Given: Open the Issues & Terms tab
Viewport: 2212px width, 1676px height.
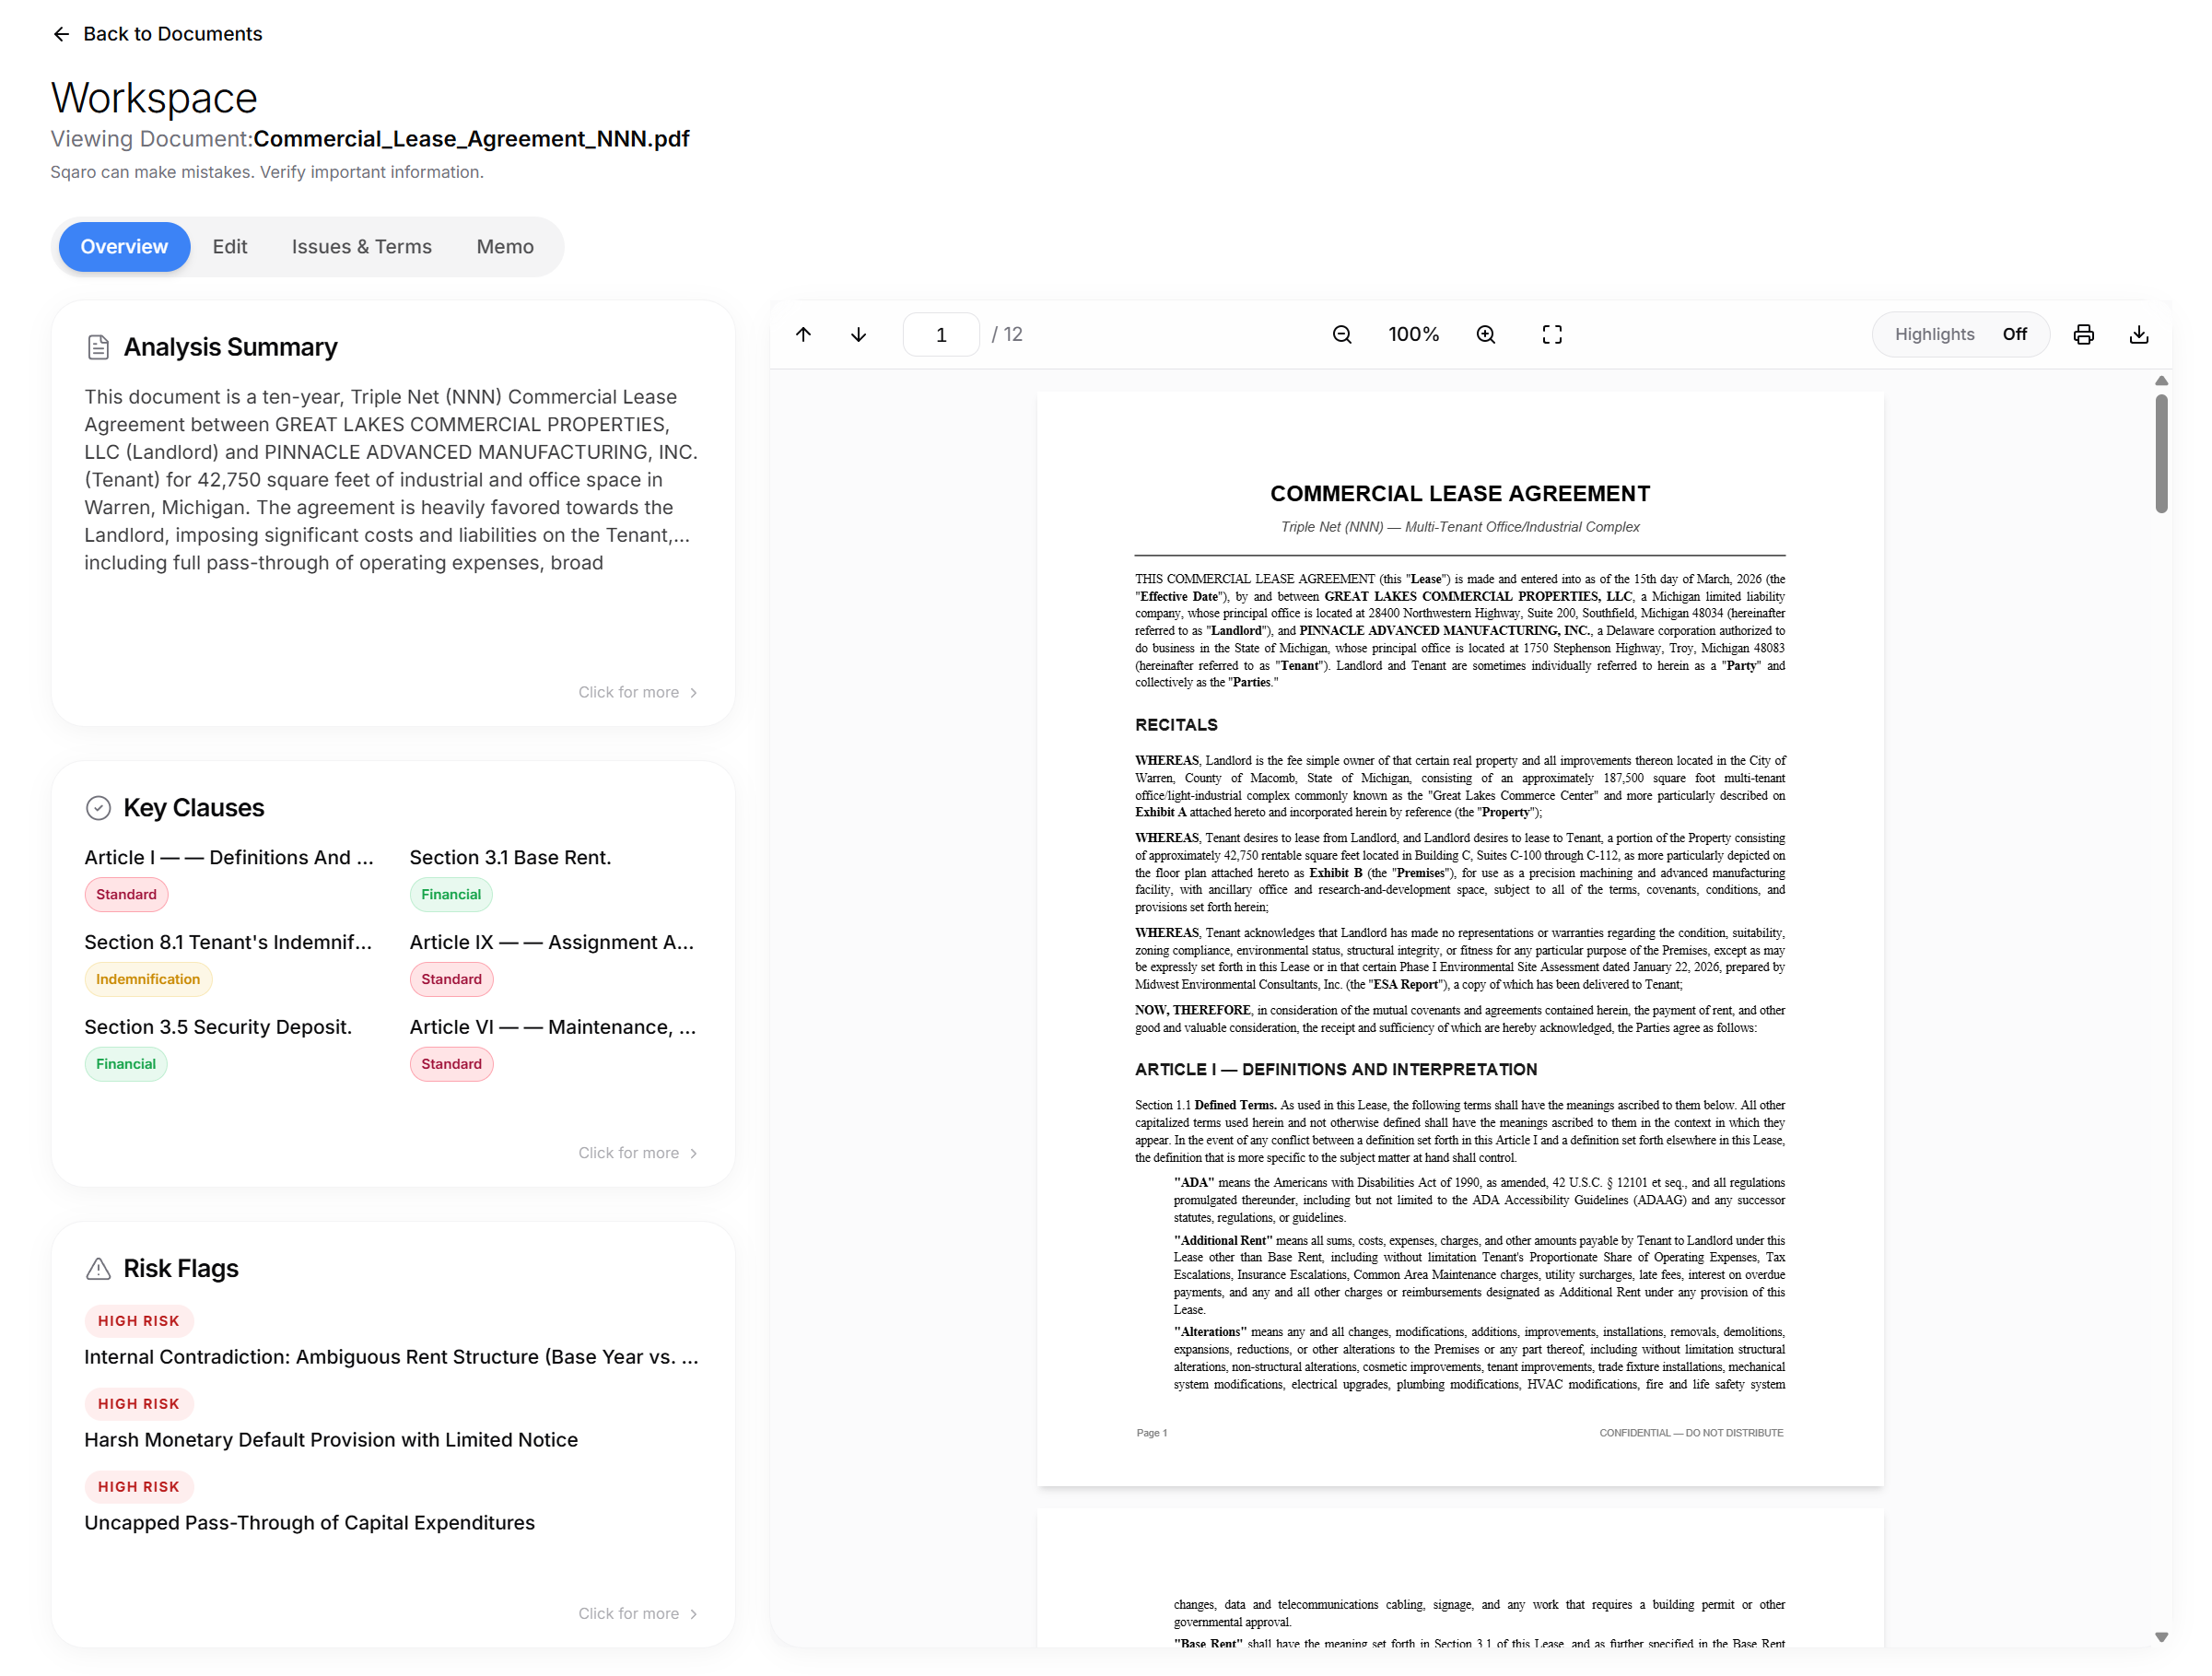Looking at the screenshot, I should point(361,247).
